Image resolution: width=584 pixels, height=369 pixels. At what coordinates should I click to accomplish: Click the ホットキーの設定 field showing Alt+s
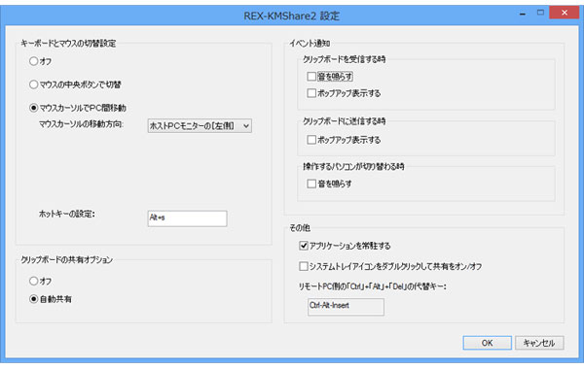(187, 218)
